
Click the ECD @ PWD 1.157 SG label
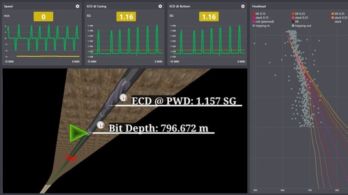[x=184, y=101]
